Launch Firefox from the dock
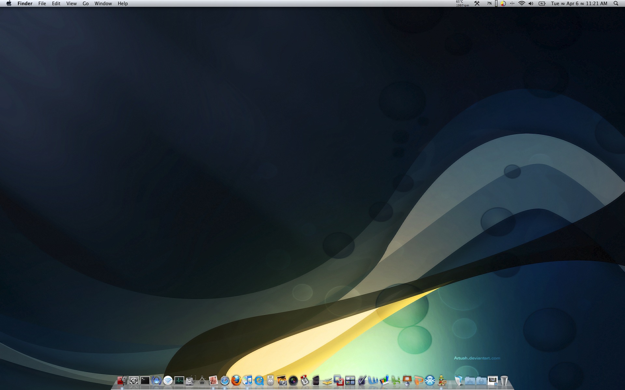Image resolution: width=625 pixels, height=390 pixels. pos(236,381)
